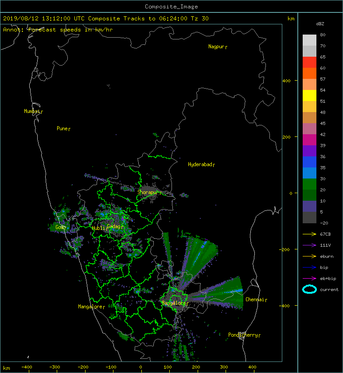Select the dark grey 5 dBZ swatch

309,218
